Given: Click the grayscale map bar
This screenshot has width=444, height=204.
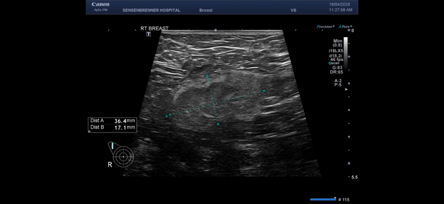Looking at the screenshot, I should point(345,53).
